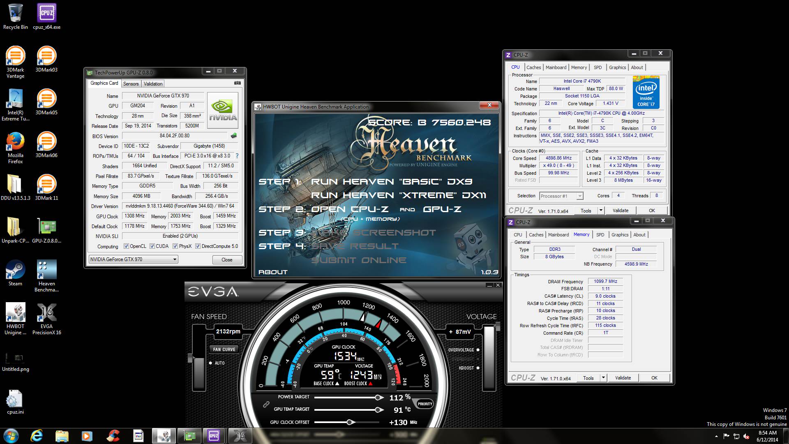The width and height of the screenshot is (789, 444).
Task: Click SUBMIT ONLINE in HWBOT Heaven
Action: point(359,260)
